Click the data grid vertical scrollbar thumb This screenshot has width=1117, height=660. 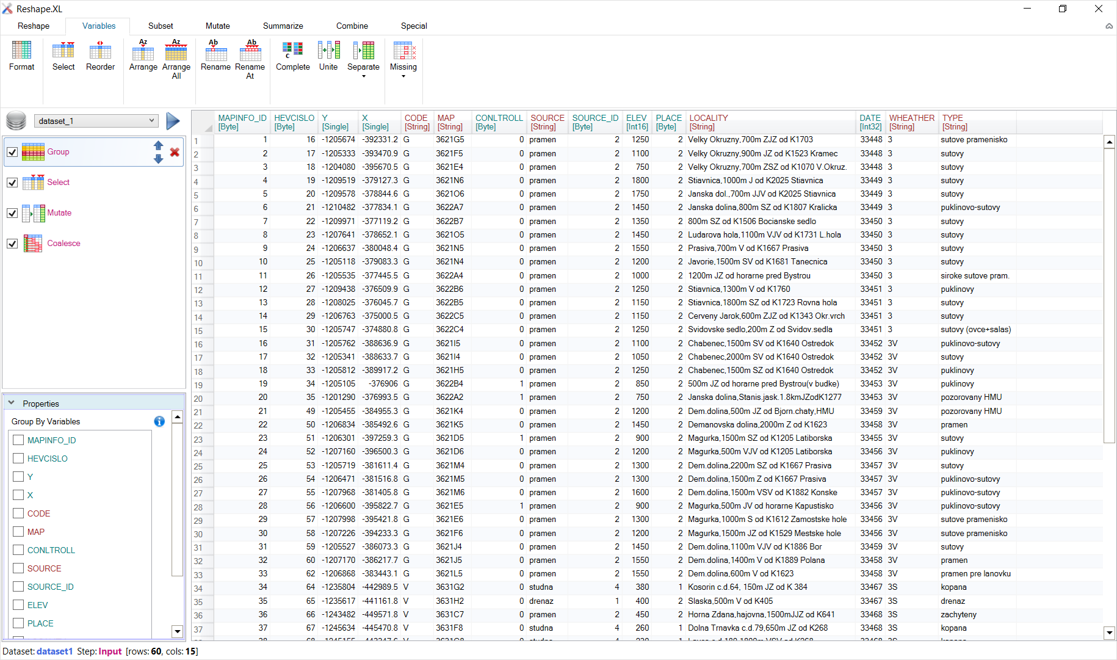[x=1110, y=296]
